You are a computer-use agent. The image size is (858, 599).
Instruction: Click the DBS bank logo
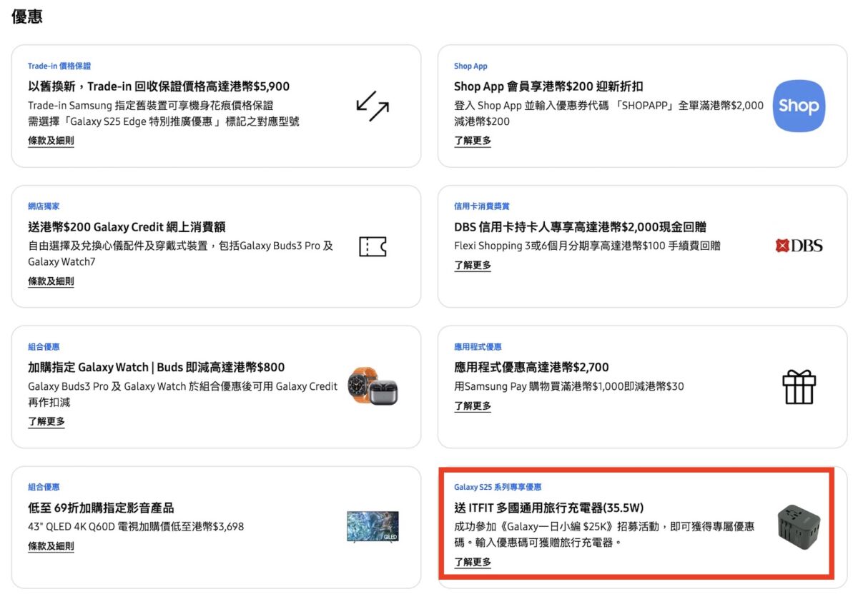click(x=799, y=246)
